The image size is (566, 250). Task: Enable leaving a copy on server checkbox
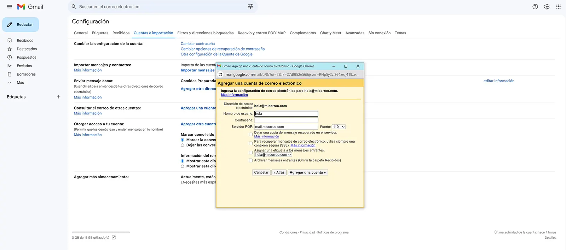coord(250,135)
